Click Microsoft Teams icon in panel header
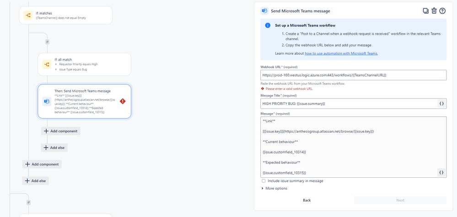The height and width of the screenshot is (217, 457). tap(265, 11)
